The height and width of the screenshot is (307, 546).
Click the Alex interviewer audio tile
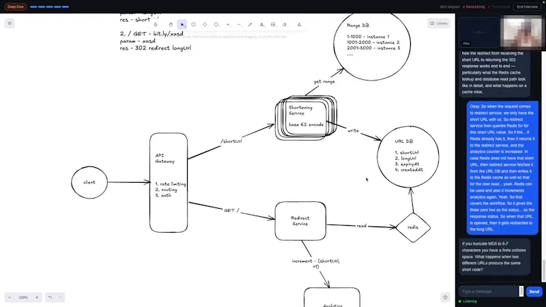pos(479,32)
